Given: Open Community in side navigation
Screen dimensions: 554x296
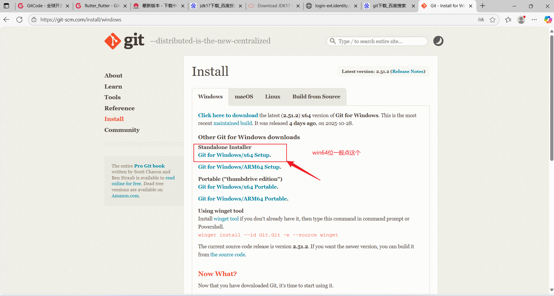Looking at the screenshot, I should tap(122, 130).
